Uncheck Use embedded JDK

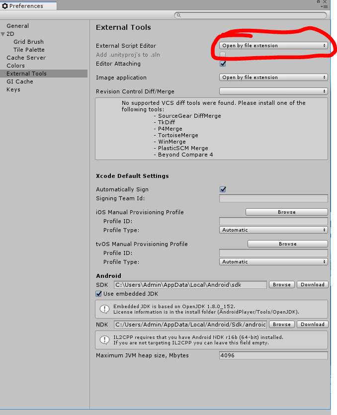(99, 294)
